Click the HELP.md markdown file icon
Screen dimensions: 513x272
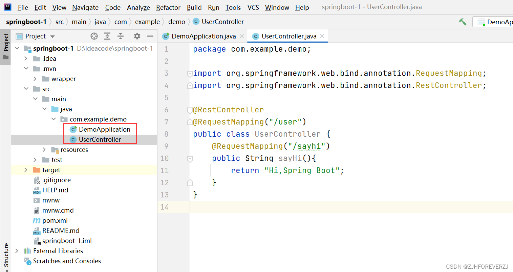(x=37, y=190)
